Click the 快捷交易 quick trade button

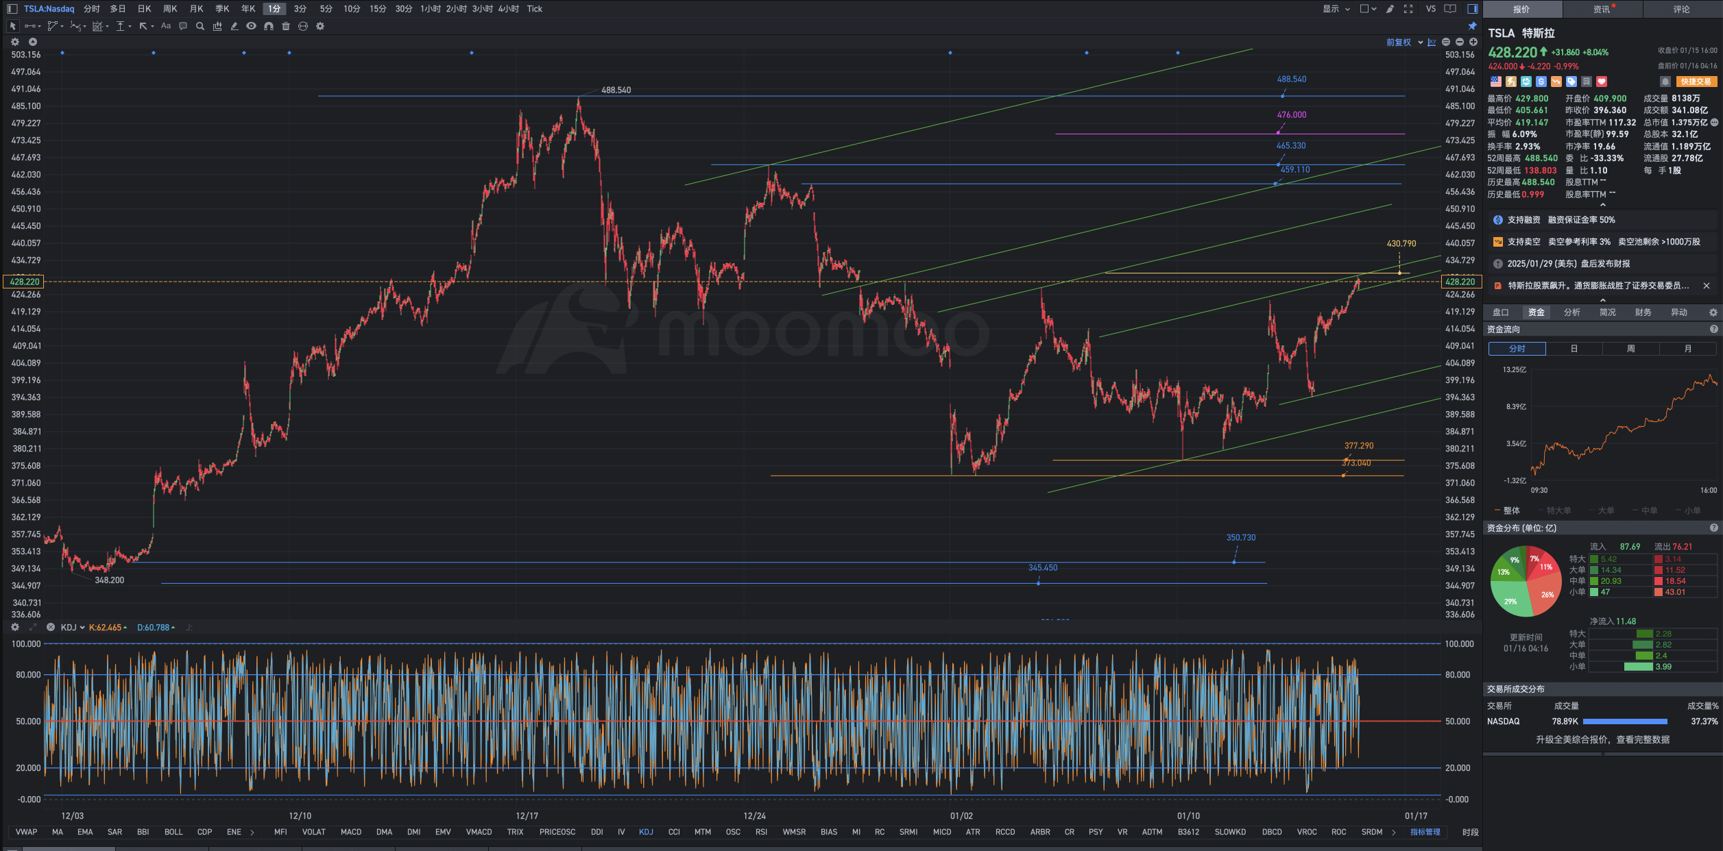coord(1696,82)
